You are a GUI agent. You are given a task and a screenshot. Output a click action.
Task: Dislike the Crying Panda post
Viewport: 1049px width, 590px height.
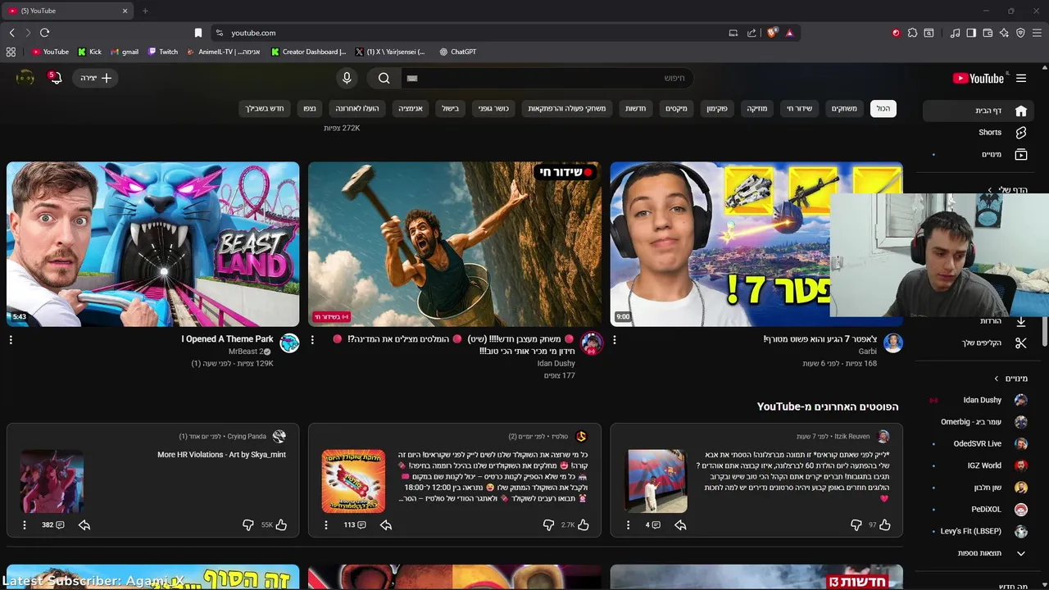point(247,524)
